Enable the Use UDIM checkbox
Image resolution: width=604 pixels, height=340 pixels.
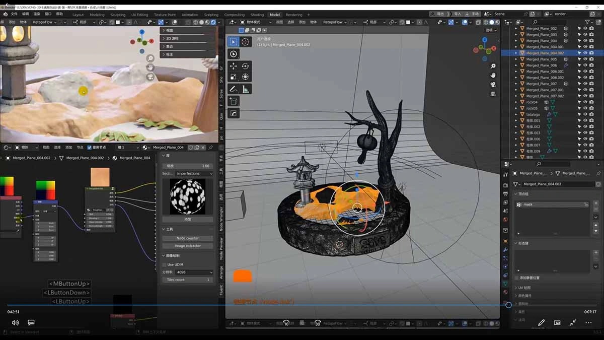coord(165,264)
